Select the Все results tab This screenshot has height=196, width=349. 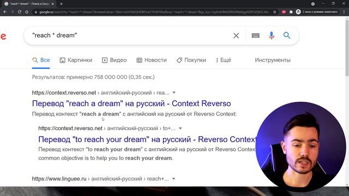(x=41, y=60)
